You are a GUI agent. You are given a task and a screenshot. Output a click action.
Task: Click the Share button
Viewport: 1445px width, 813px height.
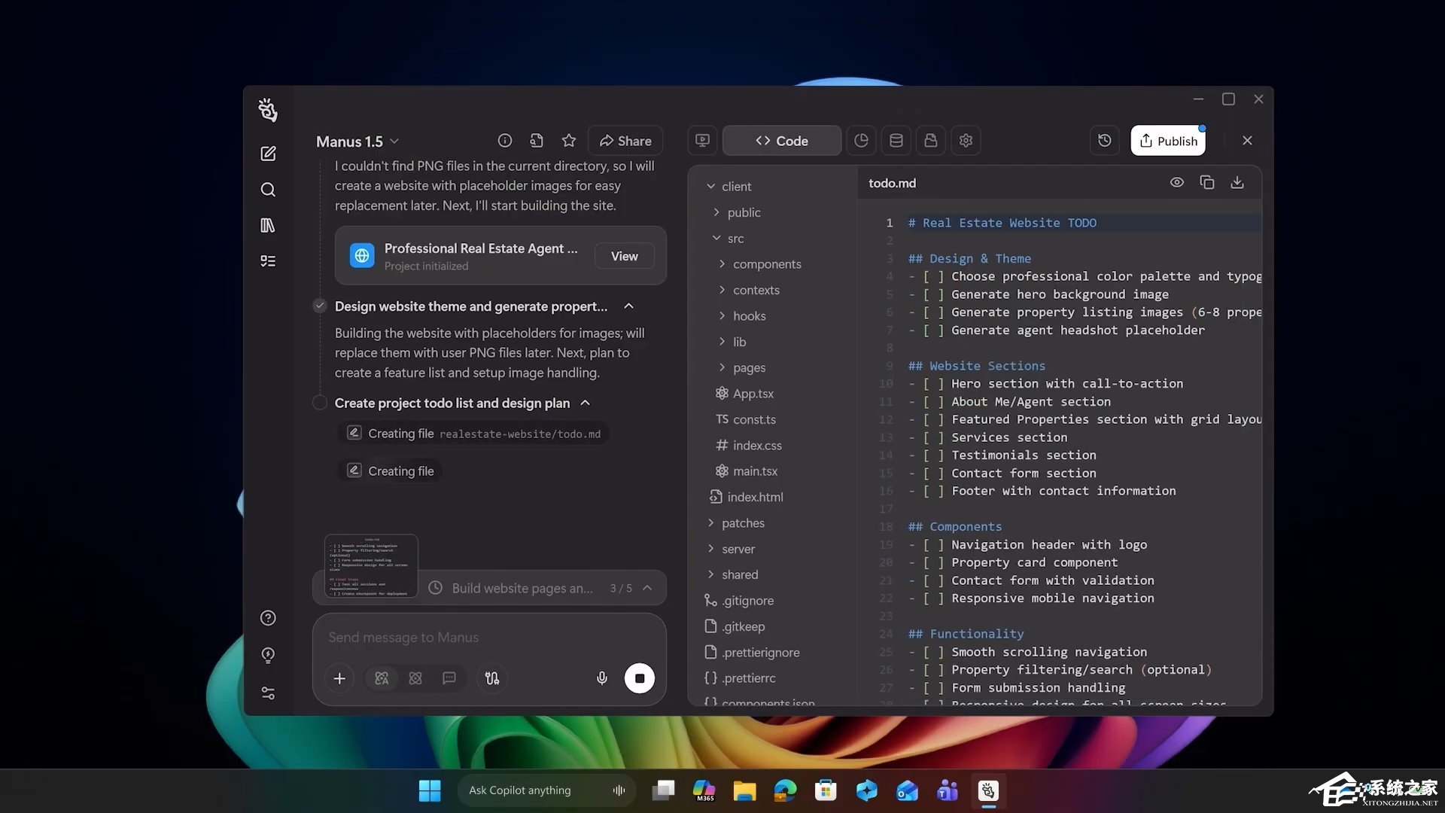click(625, 141)
